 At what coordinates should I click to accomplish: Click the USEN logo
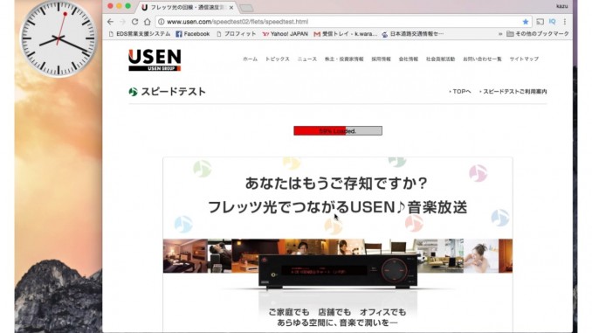point(155,60)
